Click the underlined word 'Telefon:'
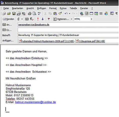This screenshot has height=117, width=119. (11, 99)
